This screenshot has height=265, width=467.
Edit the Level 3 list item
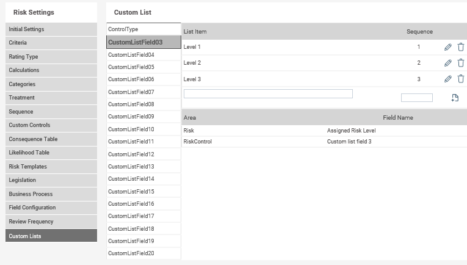447,79
